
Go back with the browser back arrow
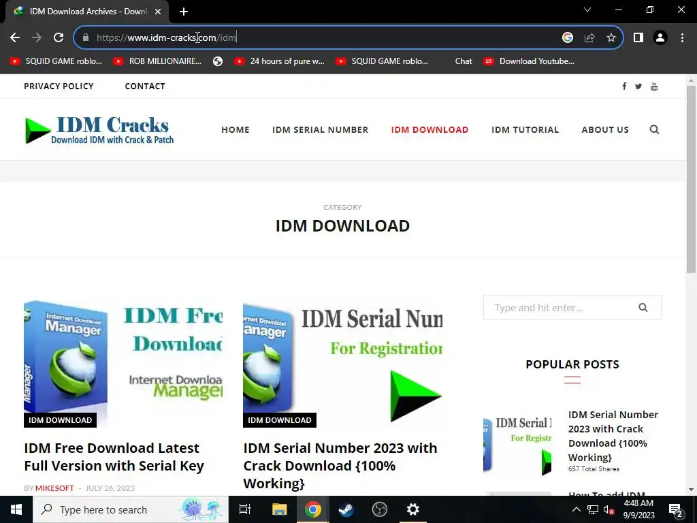tap(15, 38)
